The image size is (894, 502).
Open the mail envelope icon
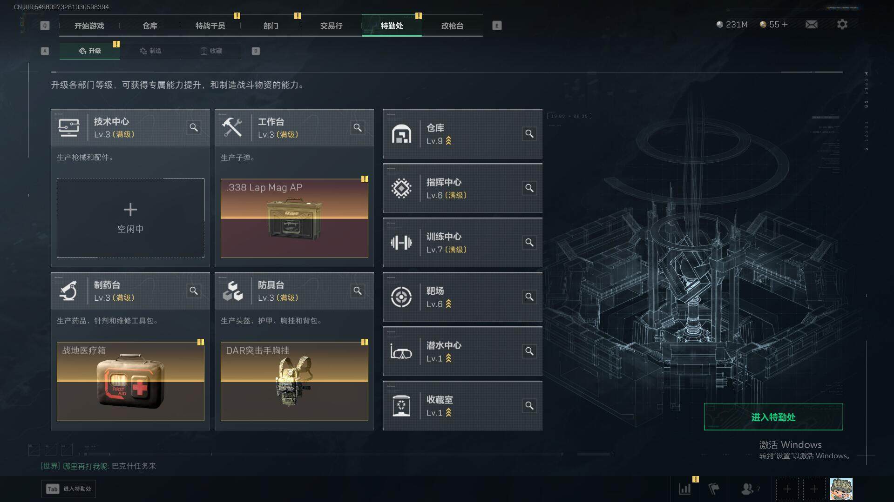[811, 24]
